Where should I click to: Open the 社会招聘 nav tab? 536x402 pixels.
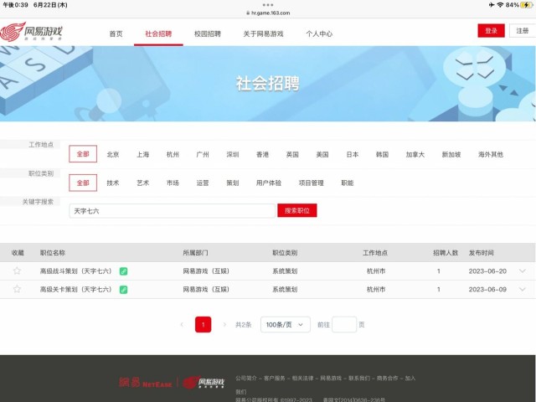coord(158,33)
